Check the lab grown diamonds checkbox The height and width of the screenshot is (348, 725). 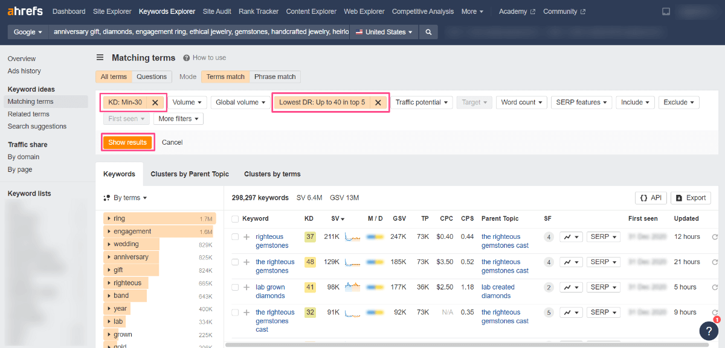click(235, 288)
